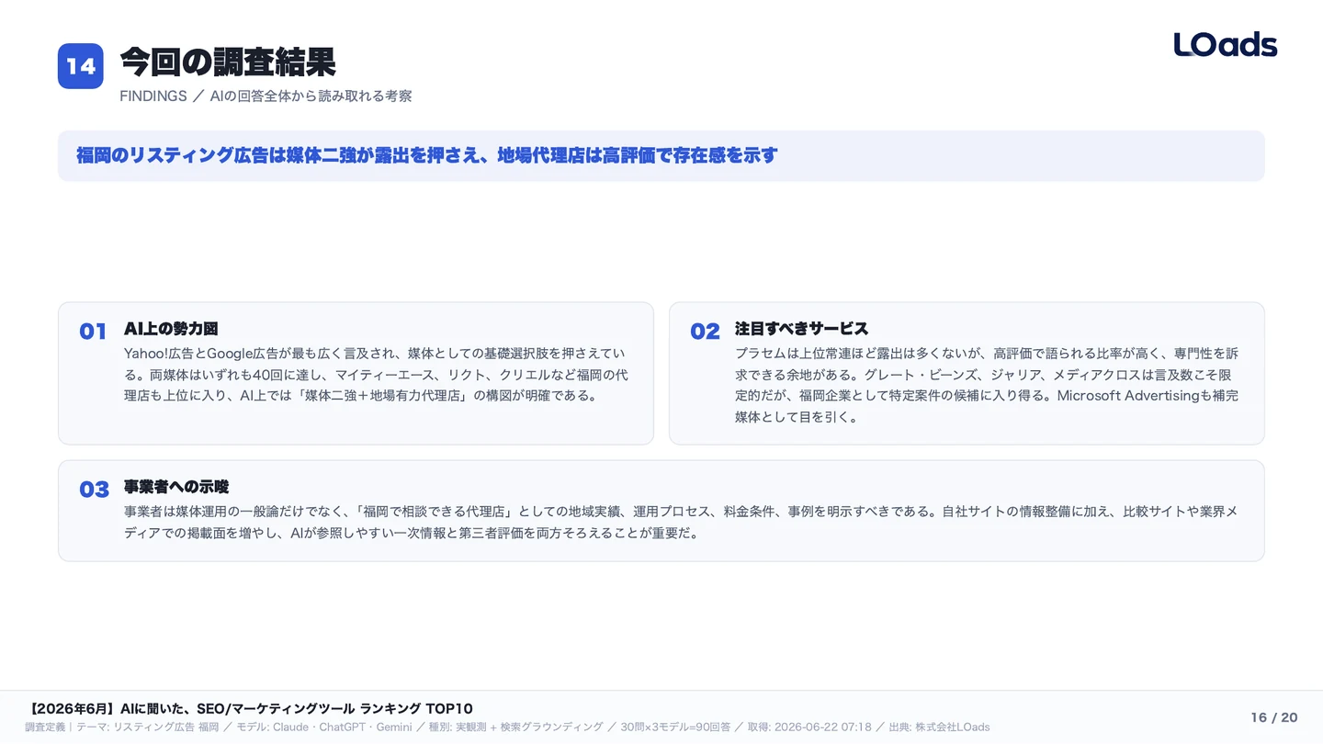This screenshot has height=744, width=1323.
Task: Click the paragraph starting with Yahoo!広告とGoogle広告
Action: 376,375
